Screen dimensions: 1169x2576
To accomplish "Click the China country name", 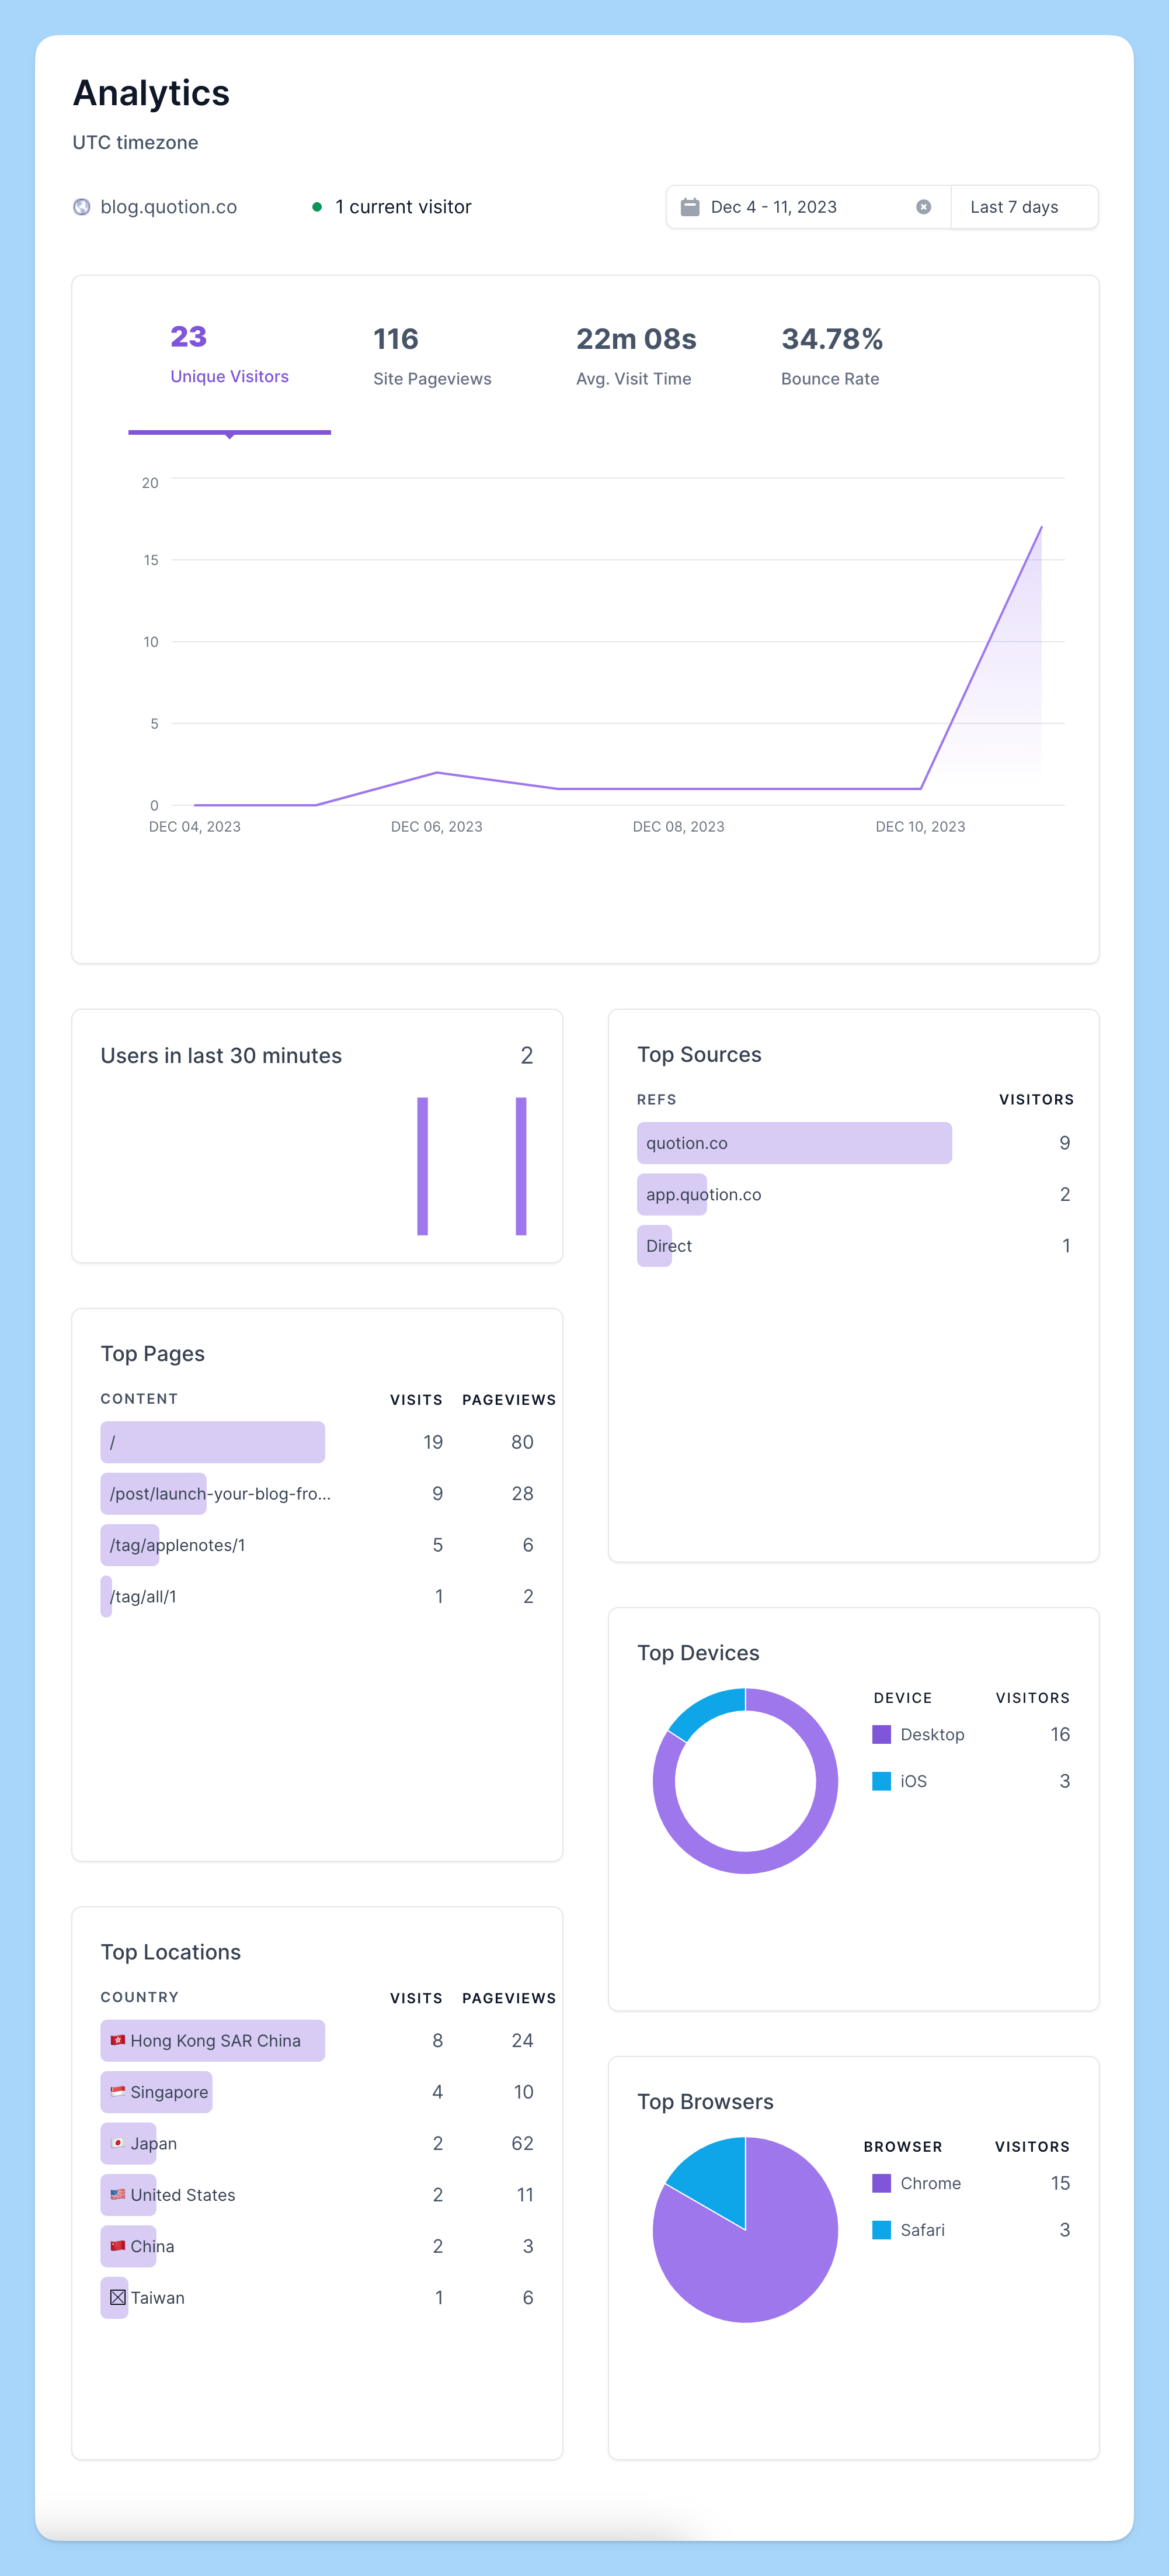I will 152,2246.
